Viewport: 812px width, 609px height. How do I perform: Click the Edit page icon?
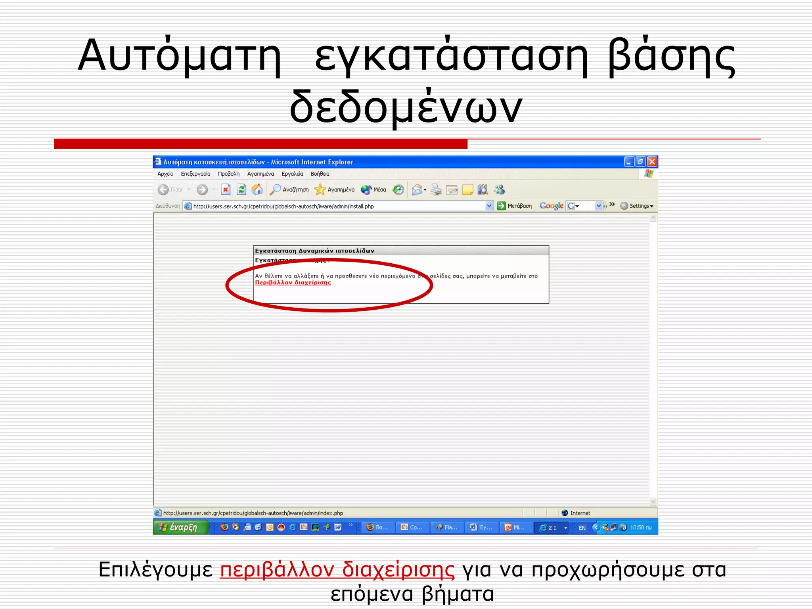click(x=452, y=190)
